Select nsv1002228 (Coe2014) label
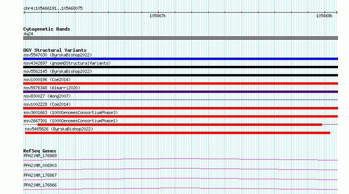Screen dimensions: 349x194 pyautogui.click(x=47, y=104)
